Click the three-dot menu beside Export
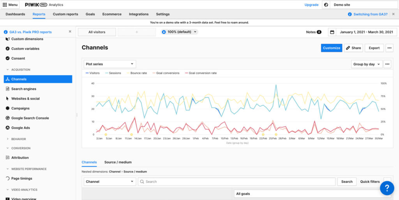The image size is (399, 200). tap(390, 48)
